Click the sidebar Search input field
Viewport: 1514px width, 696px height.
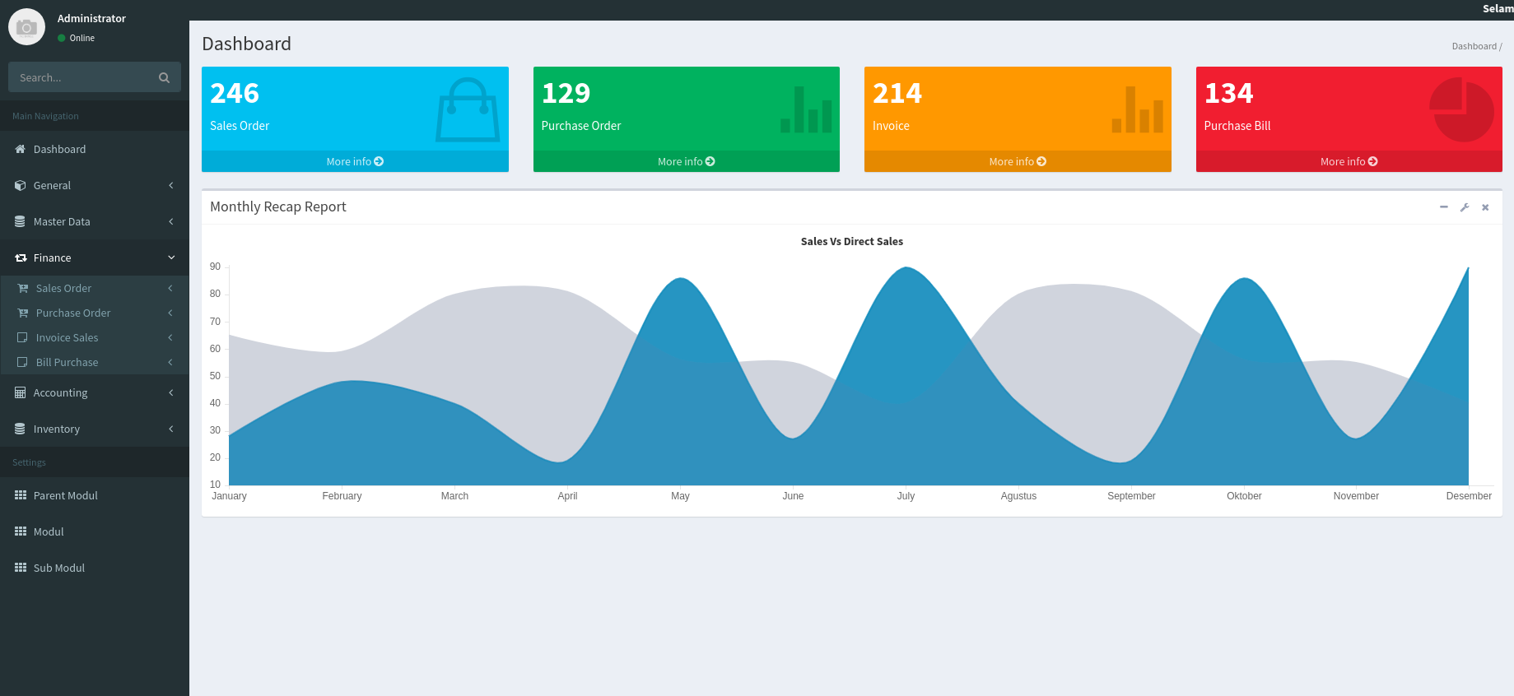coord(82,77)
